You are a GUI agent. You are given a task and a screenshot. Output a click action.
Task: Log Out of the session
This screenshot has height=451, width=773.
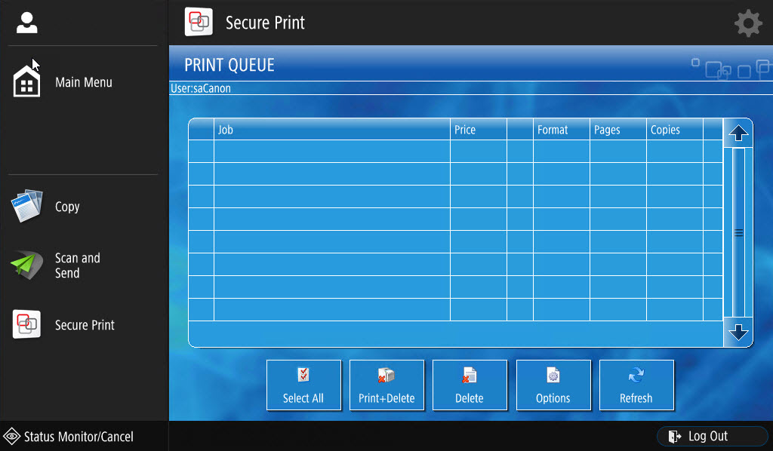[712, 436]
